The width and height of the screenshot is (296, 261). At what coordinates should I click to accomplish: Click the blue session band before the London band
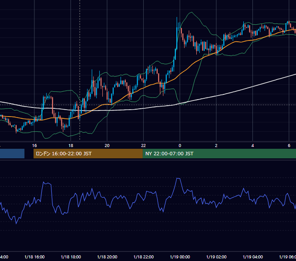tap(12, 154)
